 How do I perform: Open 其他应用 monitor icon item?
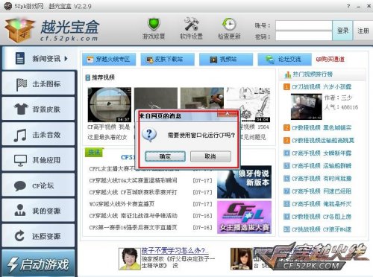coord(38,160)
